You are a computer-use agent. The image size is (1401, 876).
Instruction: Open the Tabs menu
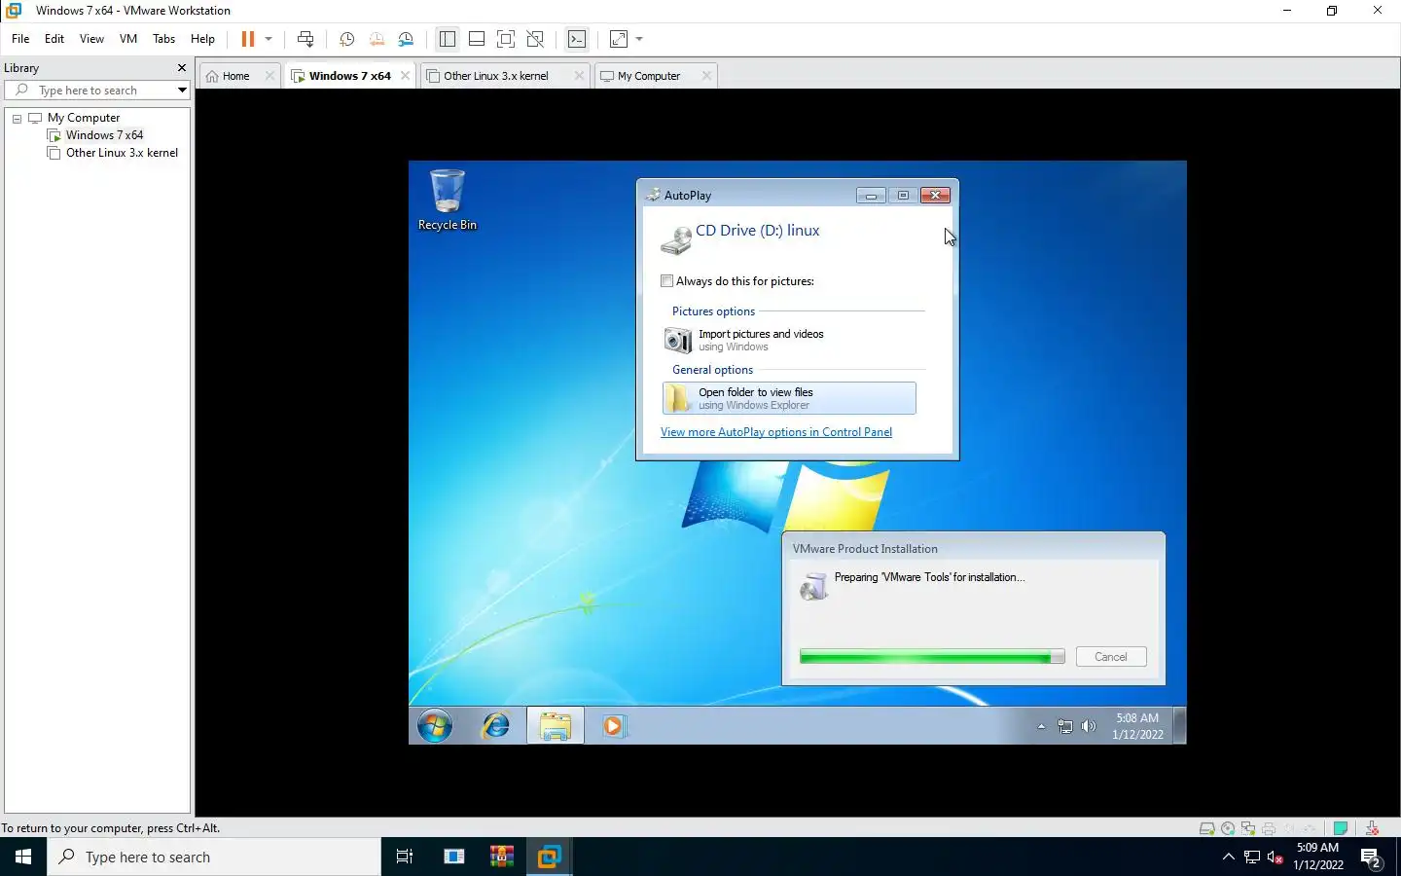click(x=164, y=39)
